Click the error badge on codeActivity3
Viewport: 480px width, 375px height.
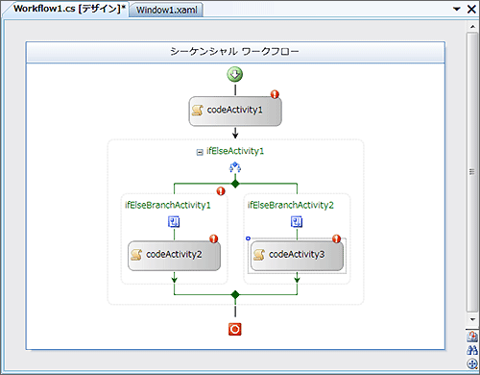336,238
